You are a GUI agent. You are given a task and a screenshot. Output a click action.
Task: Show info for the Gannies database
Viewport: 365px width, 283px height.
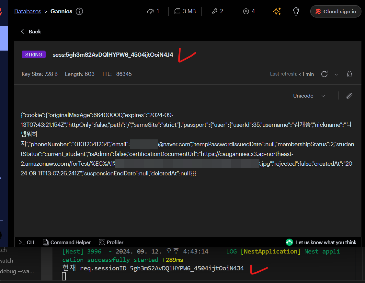(79, 11)
